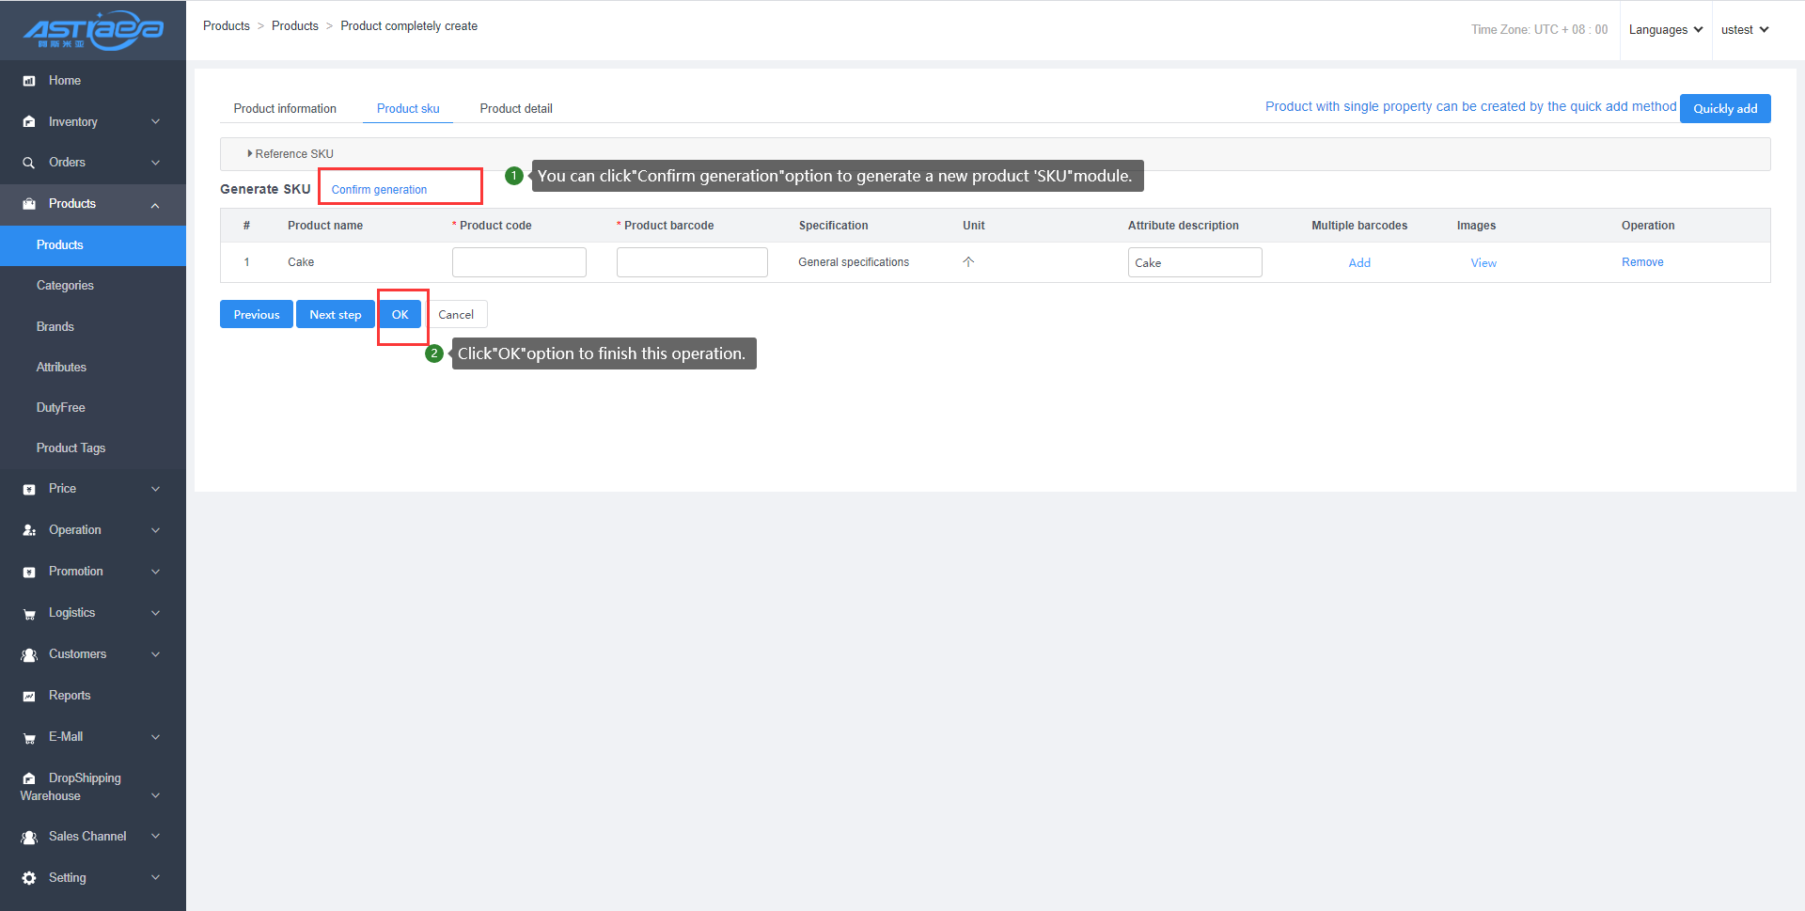Viewport: 1805px width, 911px height.
Task: Switch to the Product information tab
Action: 285,109
